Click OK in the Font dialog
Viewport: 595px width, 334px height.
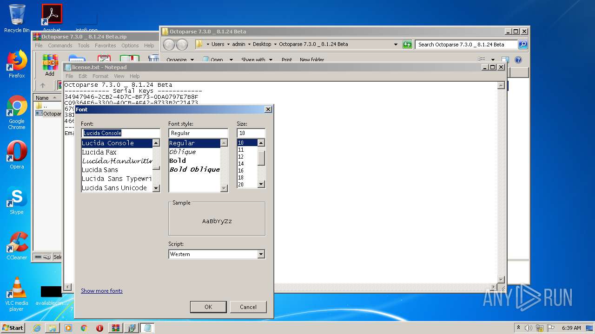208,307
